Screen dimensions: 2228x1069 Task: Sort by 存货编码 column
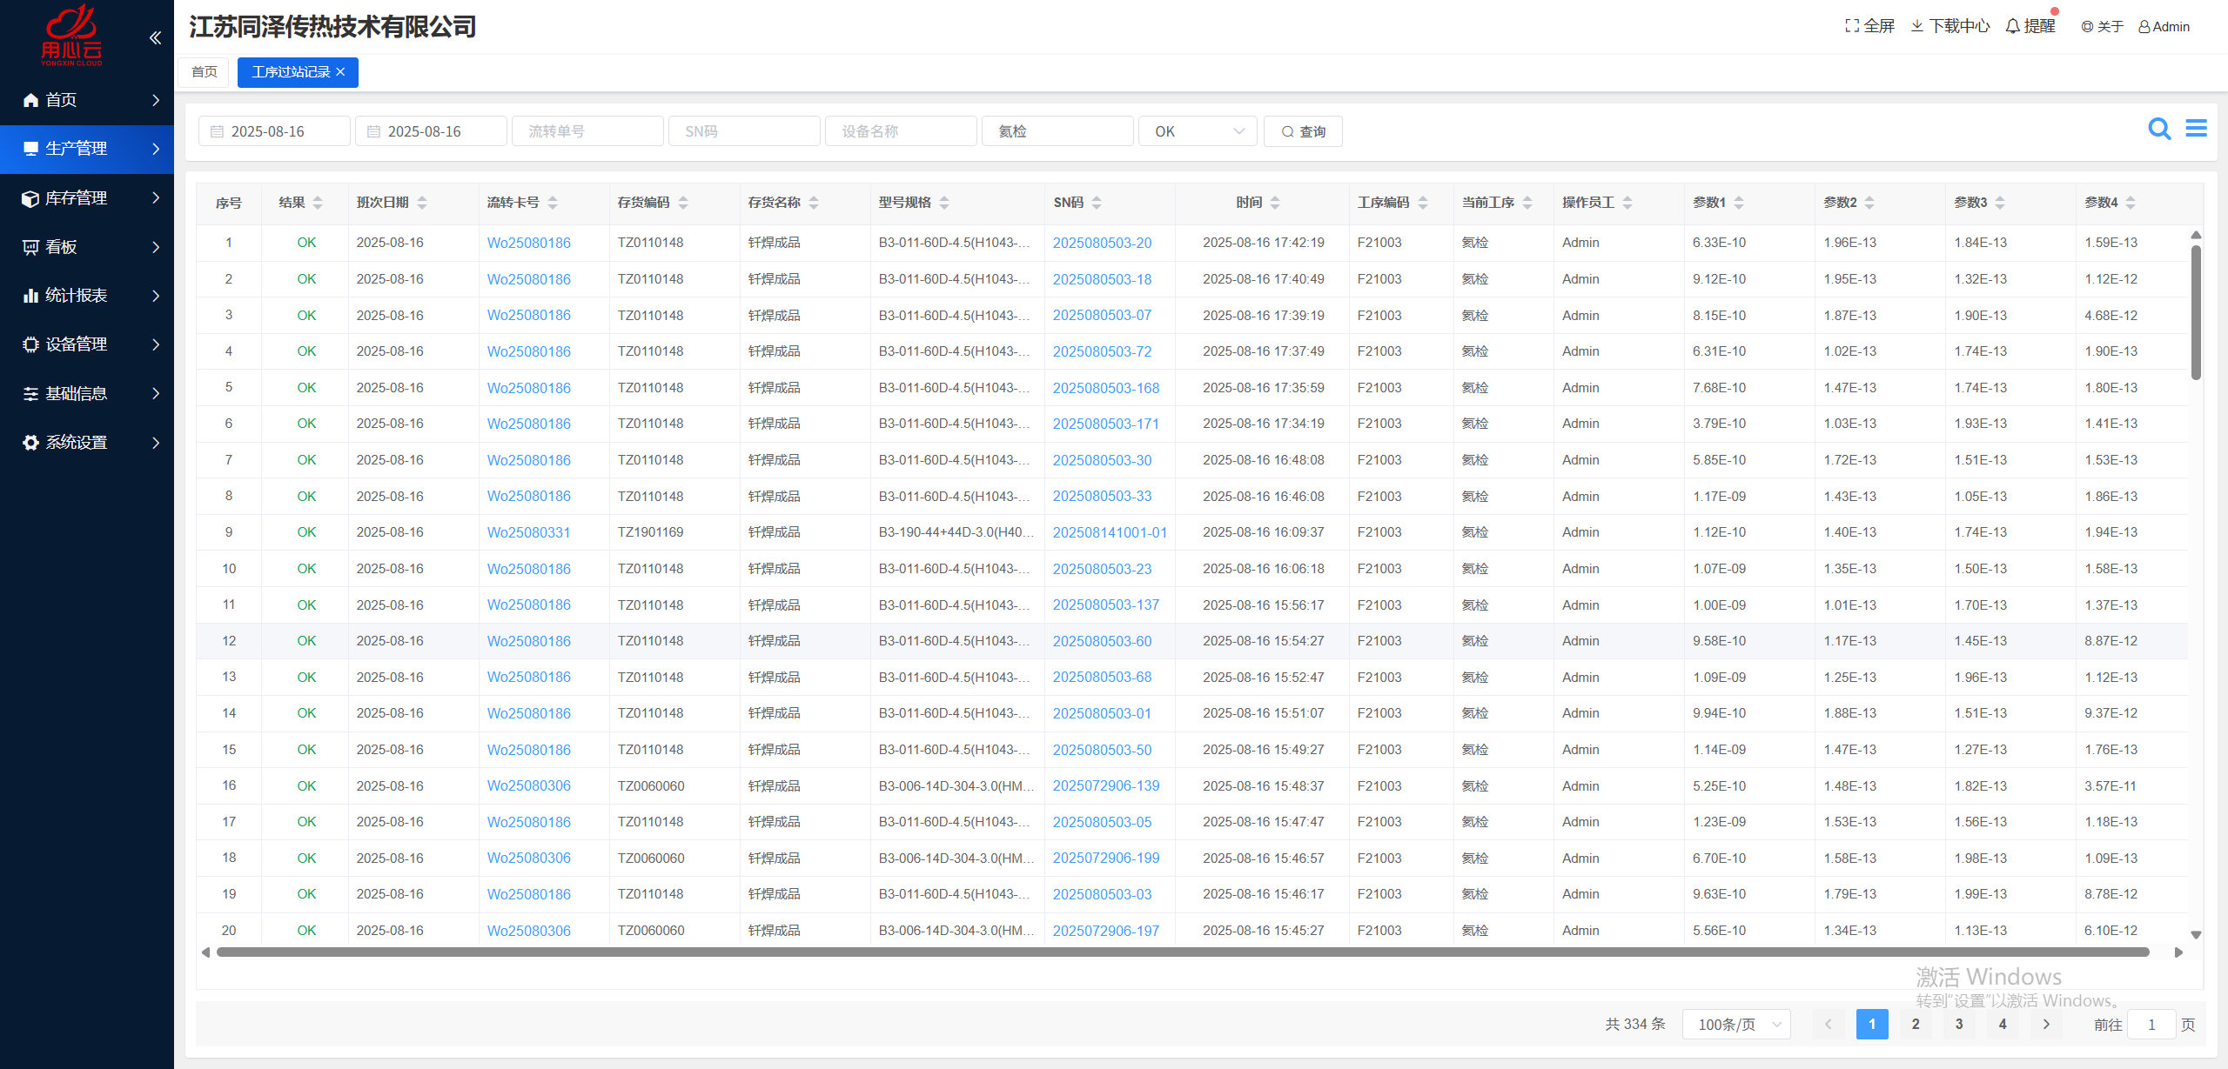click(x=683, y=203)
